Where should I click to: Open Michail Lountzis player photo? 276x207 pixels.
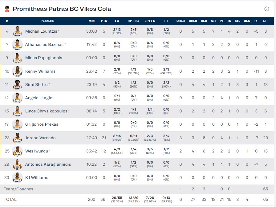pyautogui.click(x=17, y=31)
